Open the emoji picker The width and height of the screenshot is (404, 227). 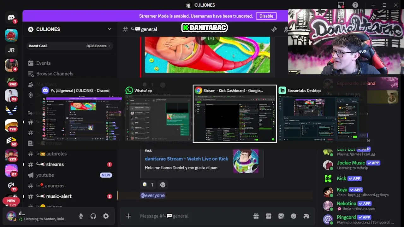[294, 216]
